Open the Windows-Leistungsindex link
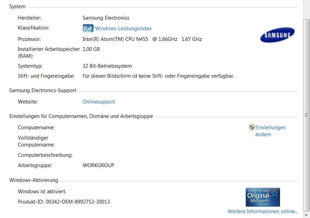310x218 pixels. pos(123,29)
